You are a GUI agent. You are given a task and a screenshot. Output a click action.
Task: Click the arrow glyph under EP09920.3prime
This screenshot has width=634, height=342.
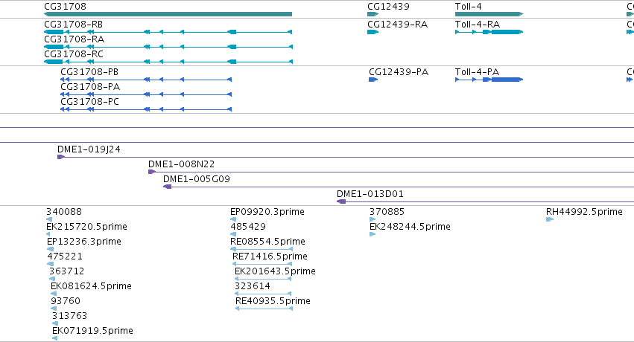[233, 219]
